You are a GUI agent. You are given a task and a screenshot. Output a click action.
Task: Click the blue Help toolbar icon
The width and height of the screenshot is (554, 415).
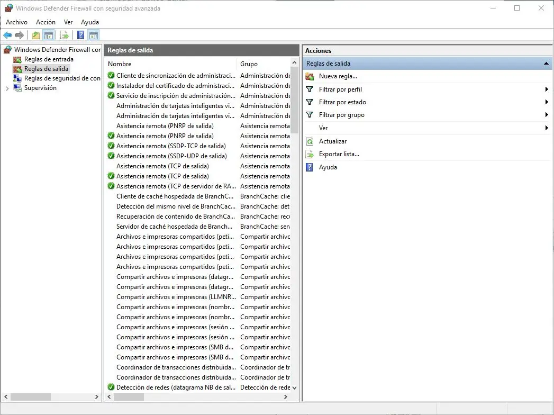click(81, 35)
